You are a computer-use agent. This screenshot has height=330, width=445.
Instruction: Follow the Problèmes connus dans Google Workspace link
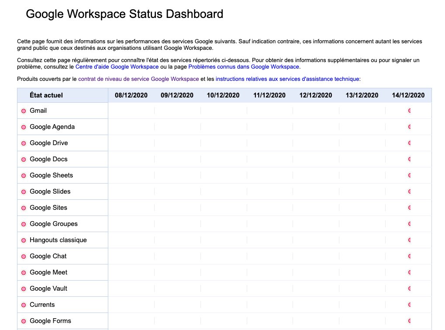tap(244, 67)
